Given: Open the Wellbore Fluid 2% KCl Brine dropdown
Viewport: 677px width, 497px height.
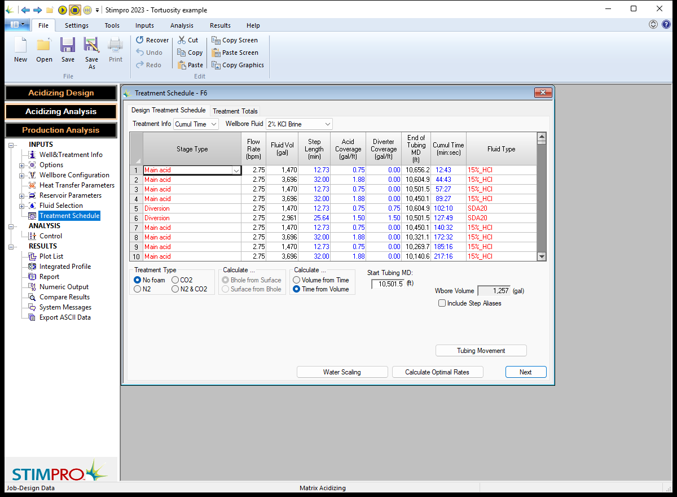Looking at the screenshot, I should (299, 124).
